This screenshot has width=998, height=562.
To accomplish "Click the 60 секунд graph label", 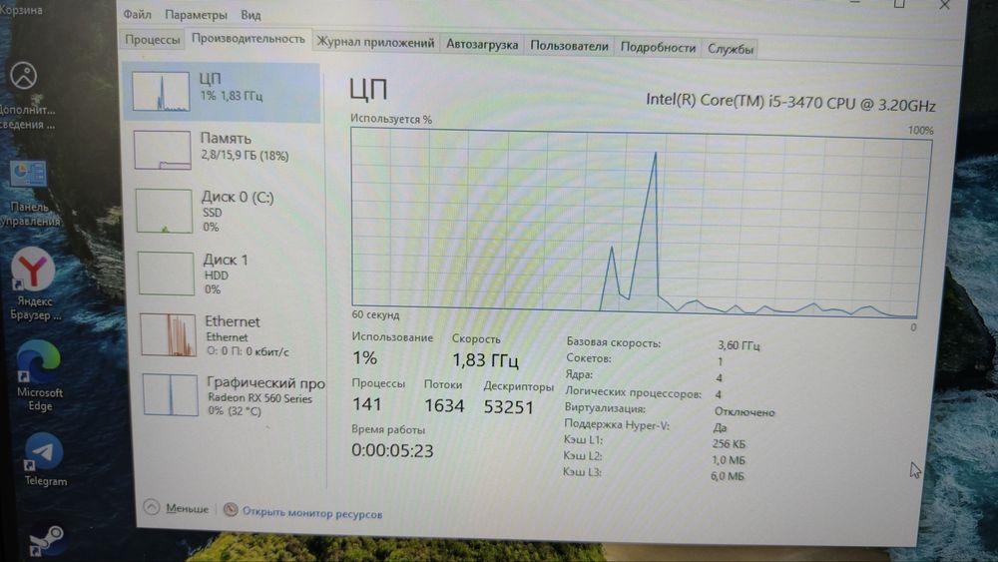I will tap(375, 314).
